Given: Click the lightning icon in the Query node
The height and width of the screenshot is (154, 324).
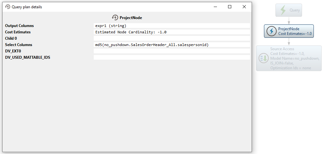Looking at the screenshot, I should coord(283,10).
